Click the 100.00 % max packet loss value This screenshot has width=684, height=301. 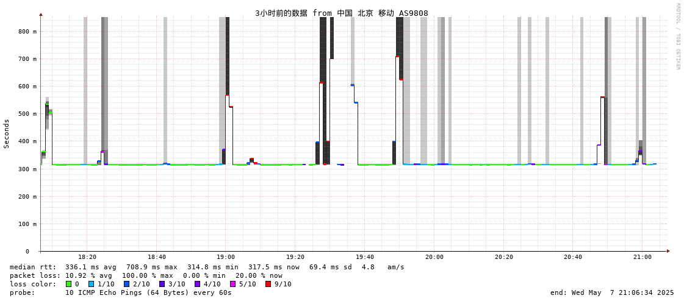(x=151, y=276)
